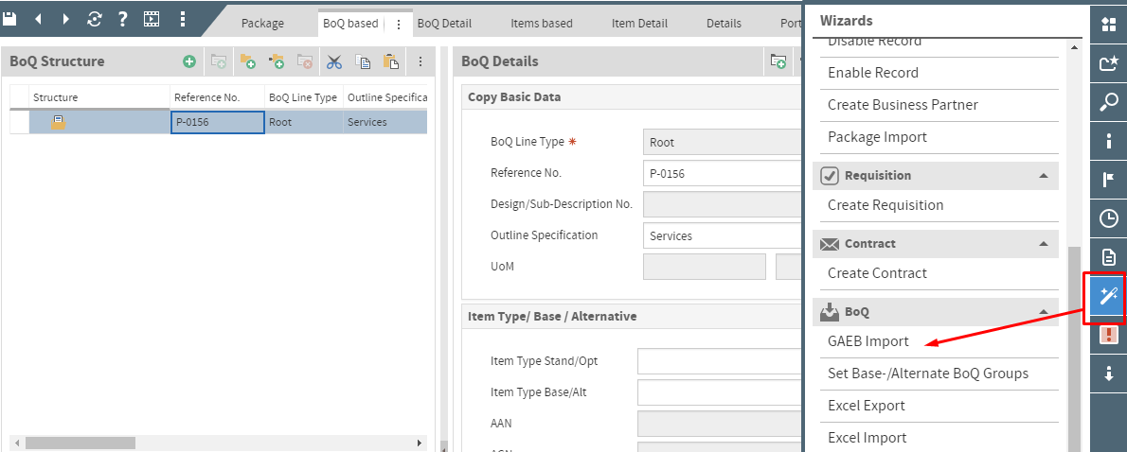
Task: Click the Reference No. input field
Action: pos(723,174)
